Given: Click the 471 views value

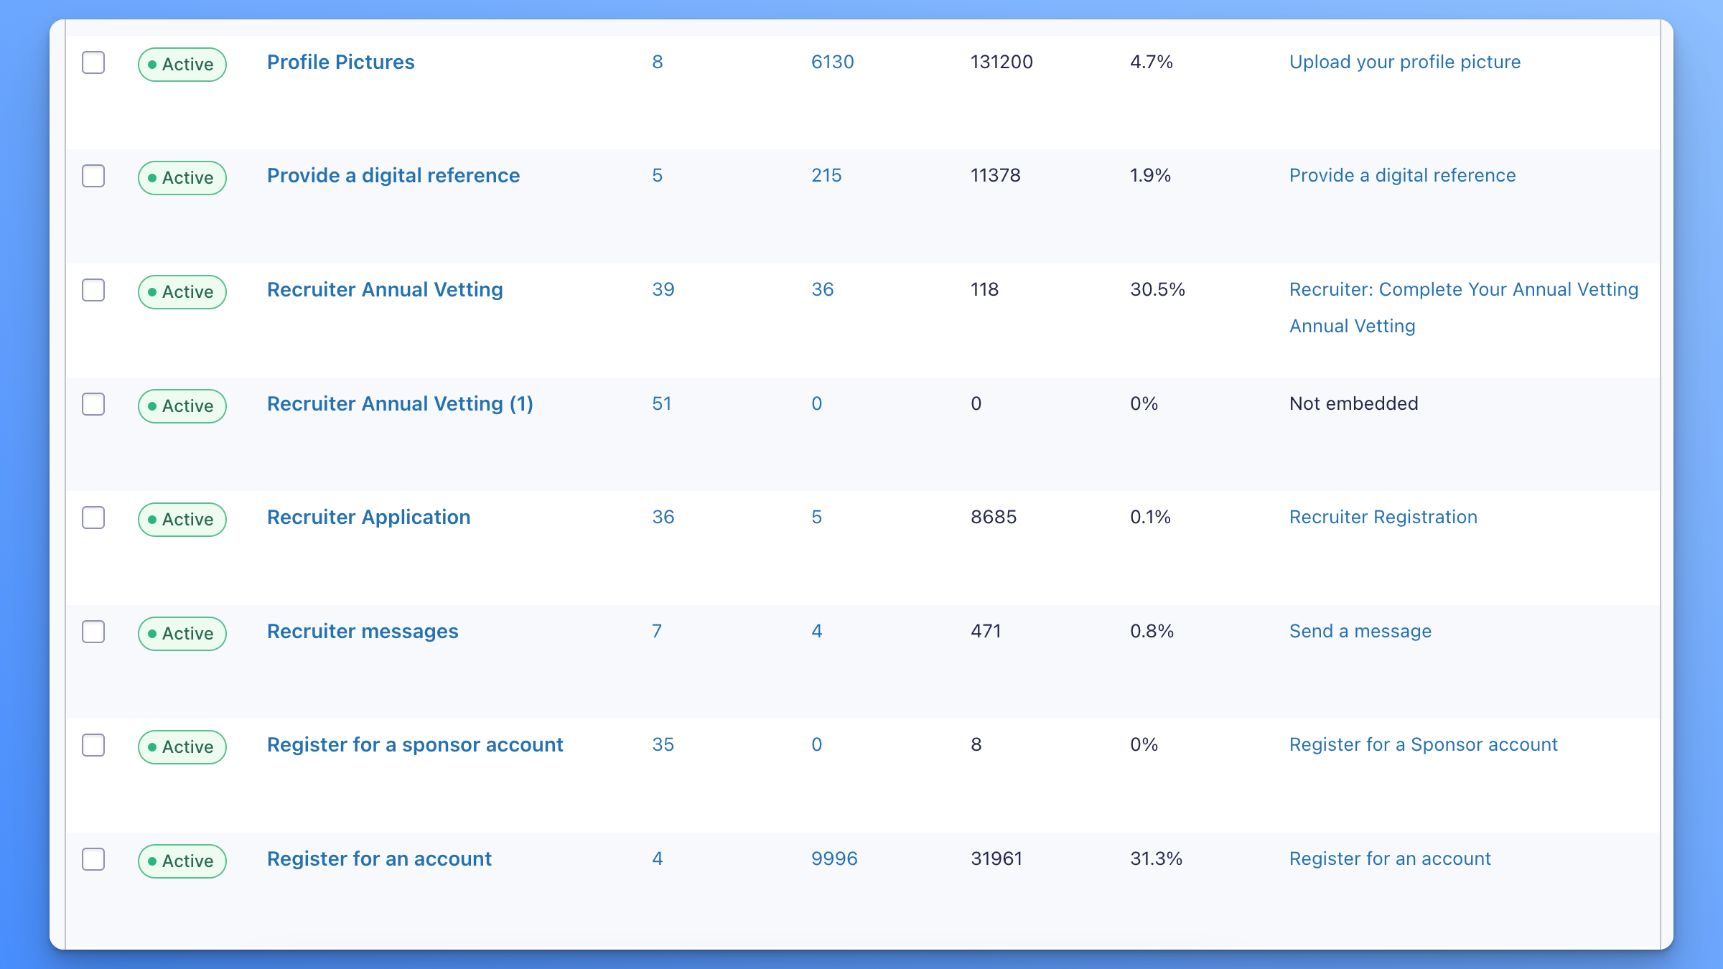Looking at the screenshot, I should [x=986, y=631].
